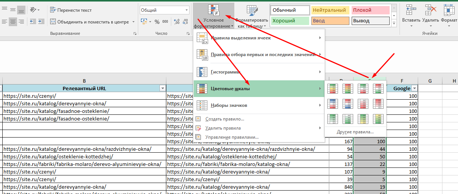Select cell with https://site.ru/katalog/osteklenie-kottedzhej/ in column B
This screenshot has width=458, height=194.
pyautogui.click(x=84, y=156)
